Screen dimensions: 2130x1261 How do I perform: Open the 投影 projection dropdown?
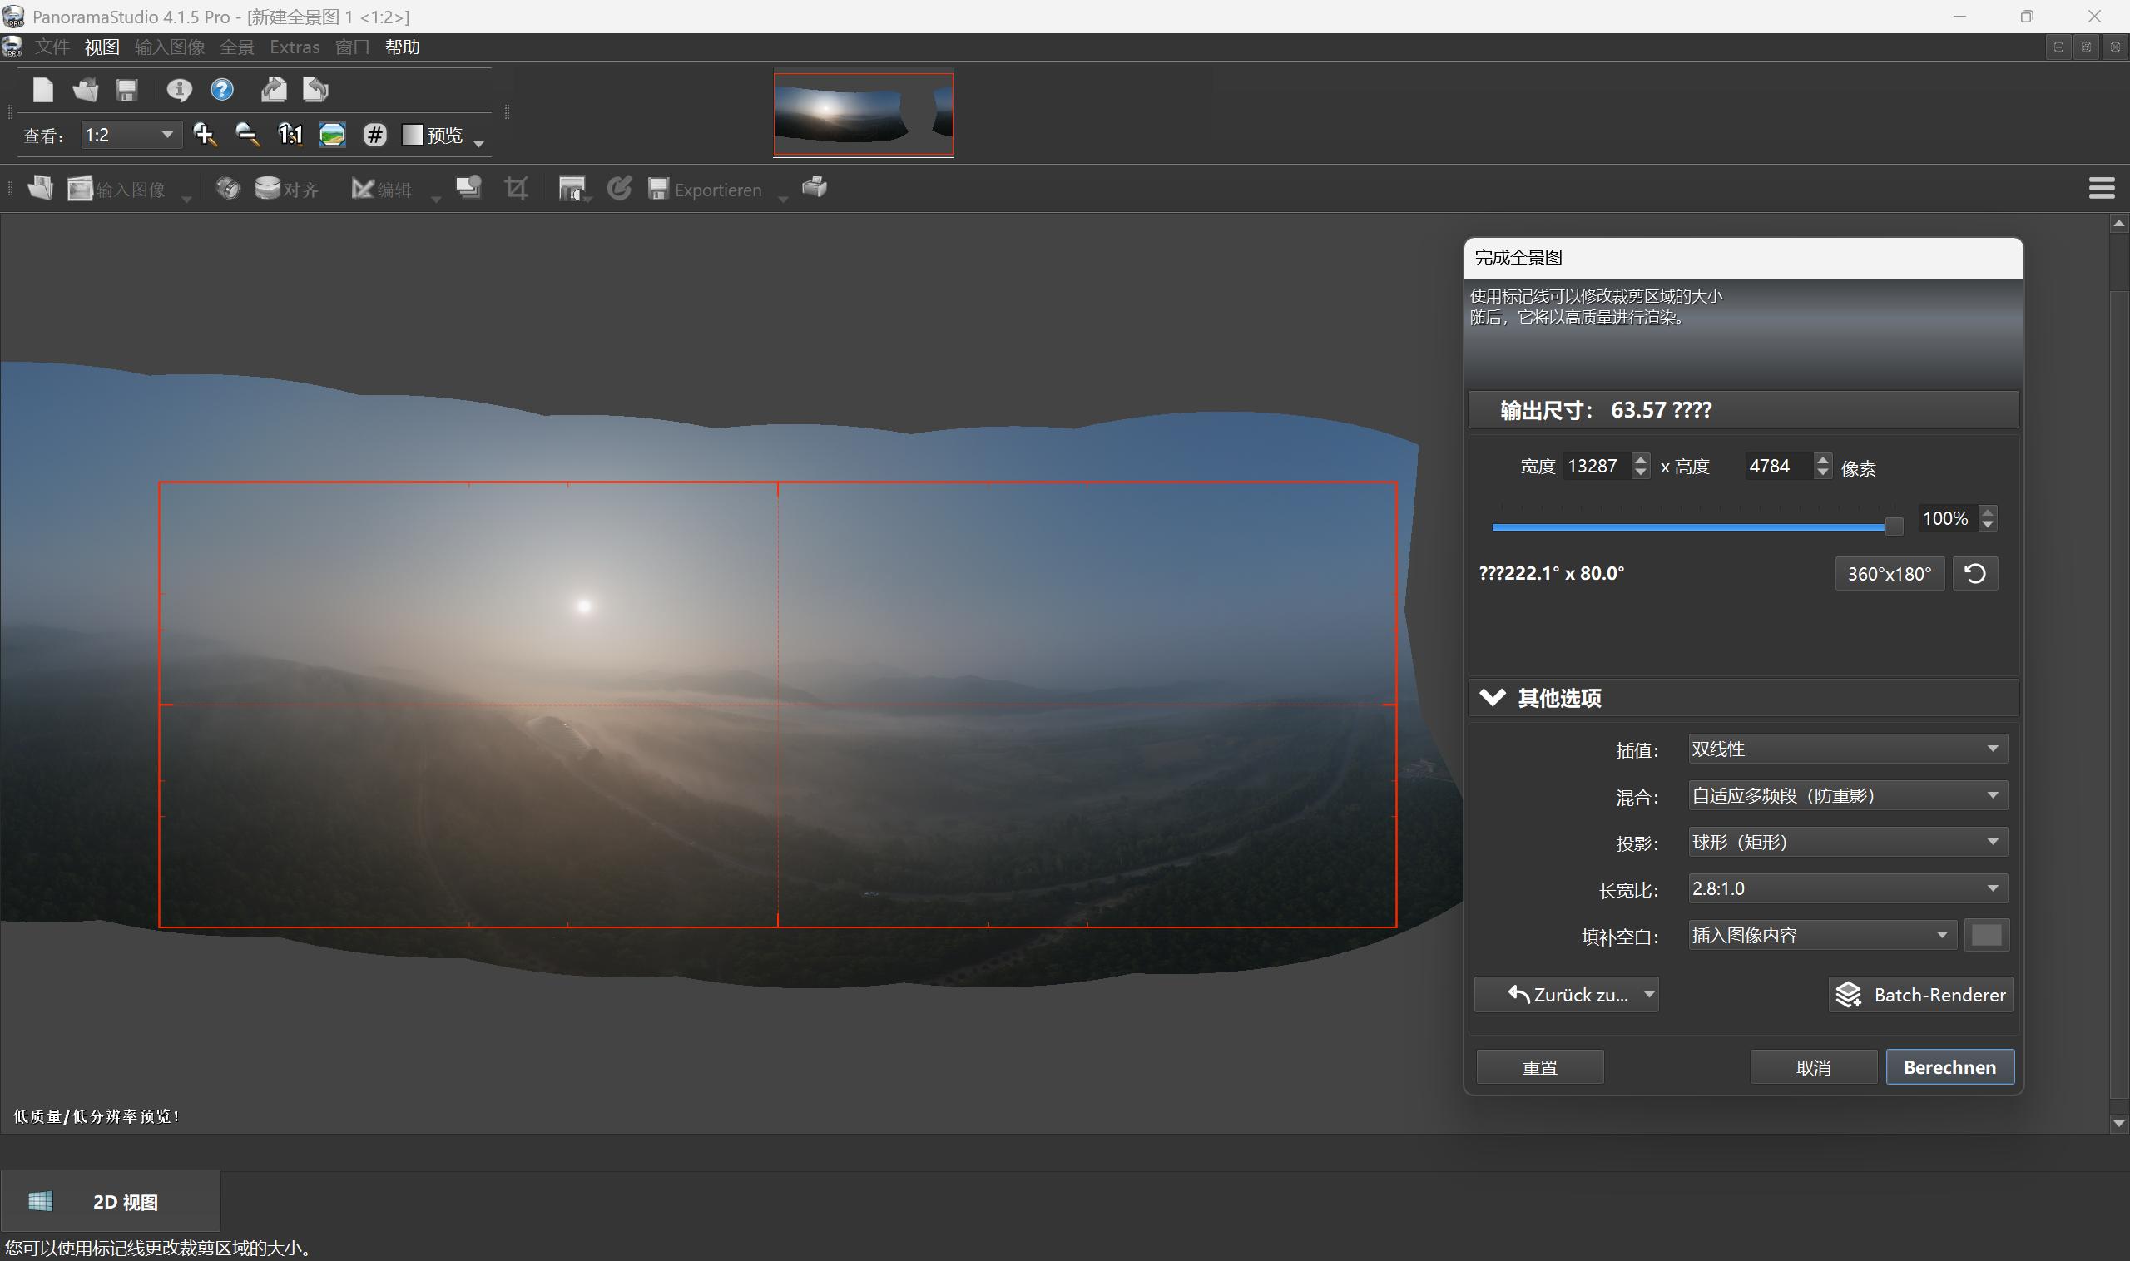pyautogui.click(x=1847, y=842)
